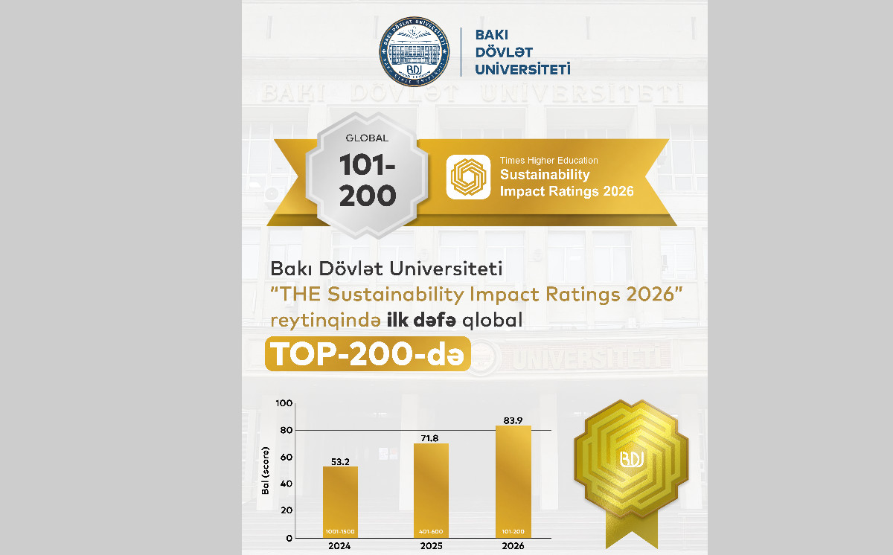Click the '401-600' rank label inside the bar
The width and height of the screenshot is (893, 555).
[x=431, y=532]
